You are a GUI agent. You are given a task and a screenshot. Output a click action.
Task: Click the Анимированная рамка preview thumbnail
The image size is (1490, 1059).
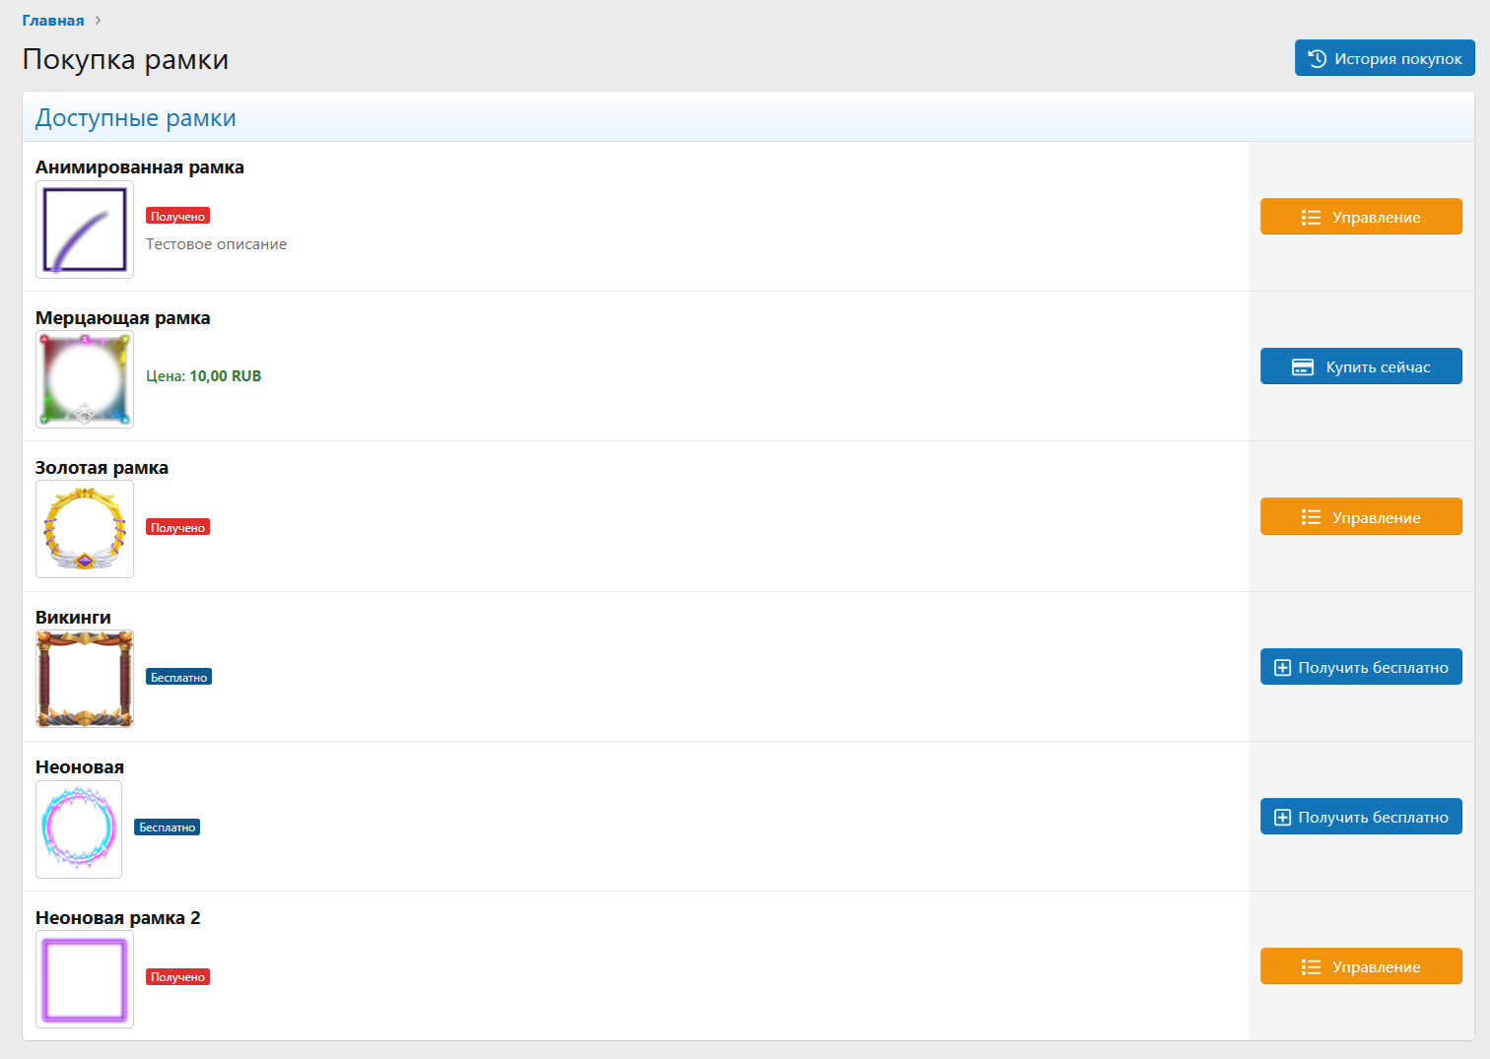pos(85,230)
